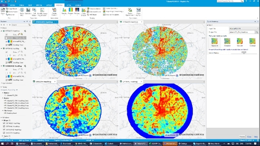Collapse the OPTIMAL HeatMap group
Screen dimensions: 260x146
point(1,49)
